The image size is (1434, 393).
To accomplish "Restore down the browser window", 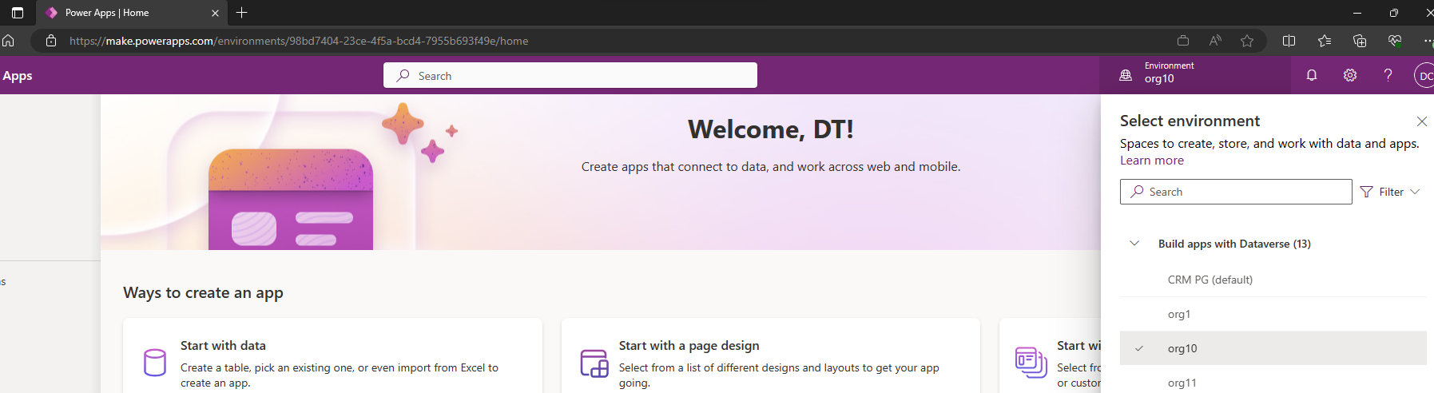I will coord(1394,13).
